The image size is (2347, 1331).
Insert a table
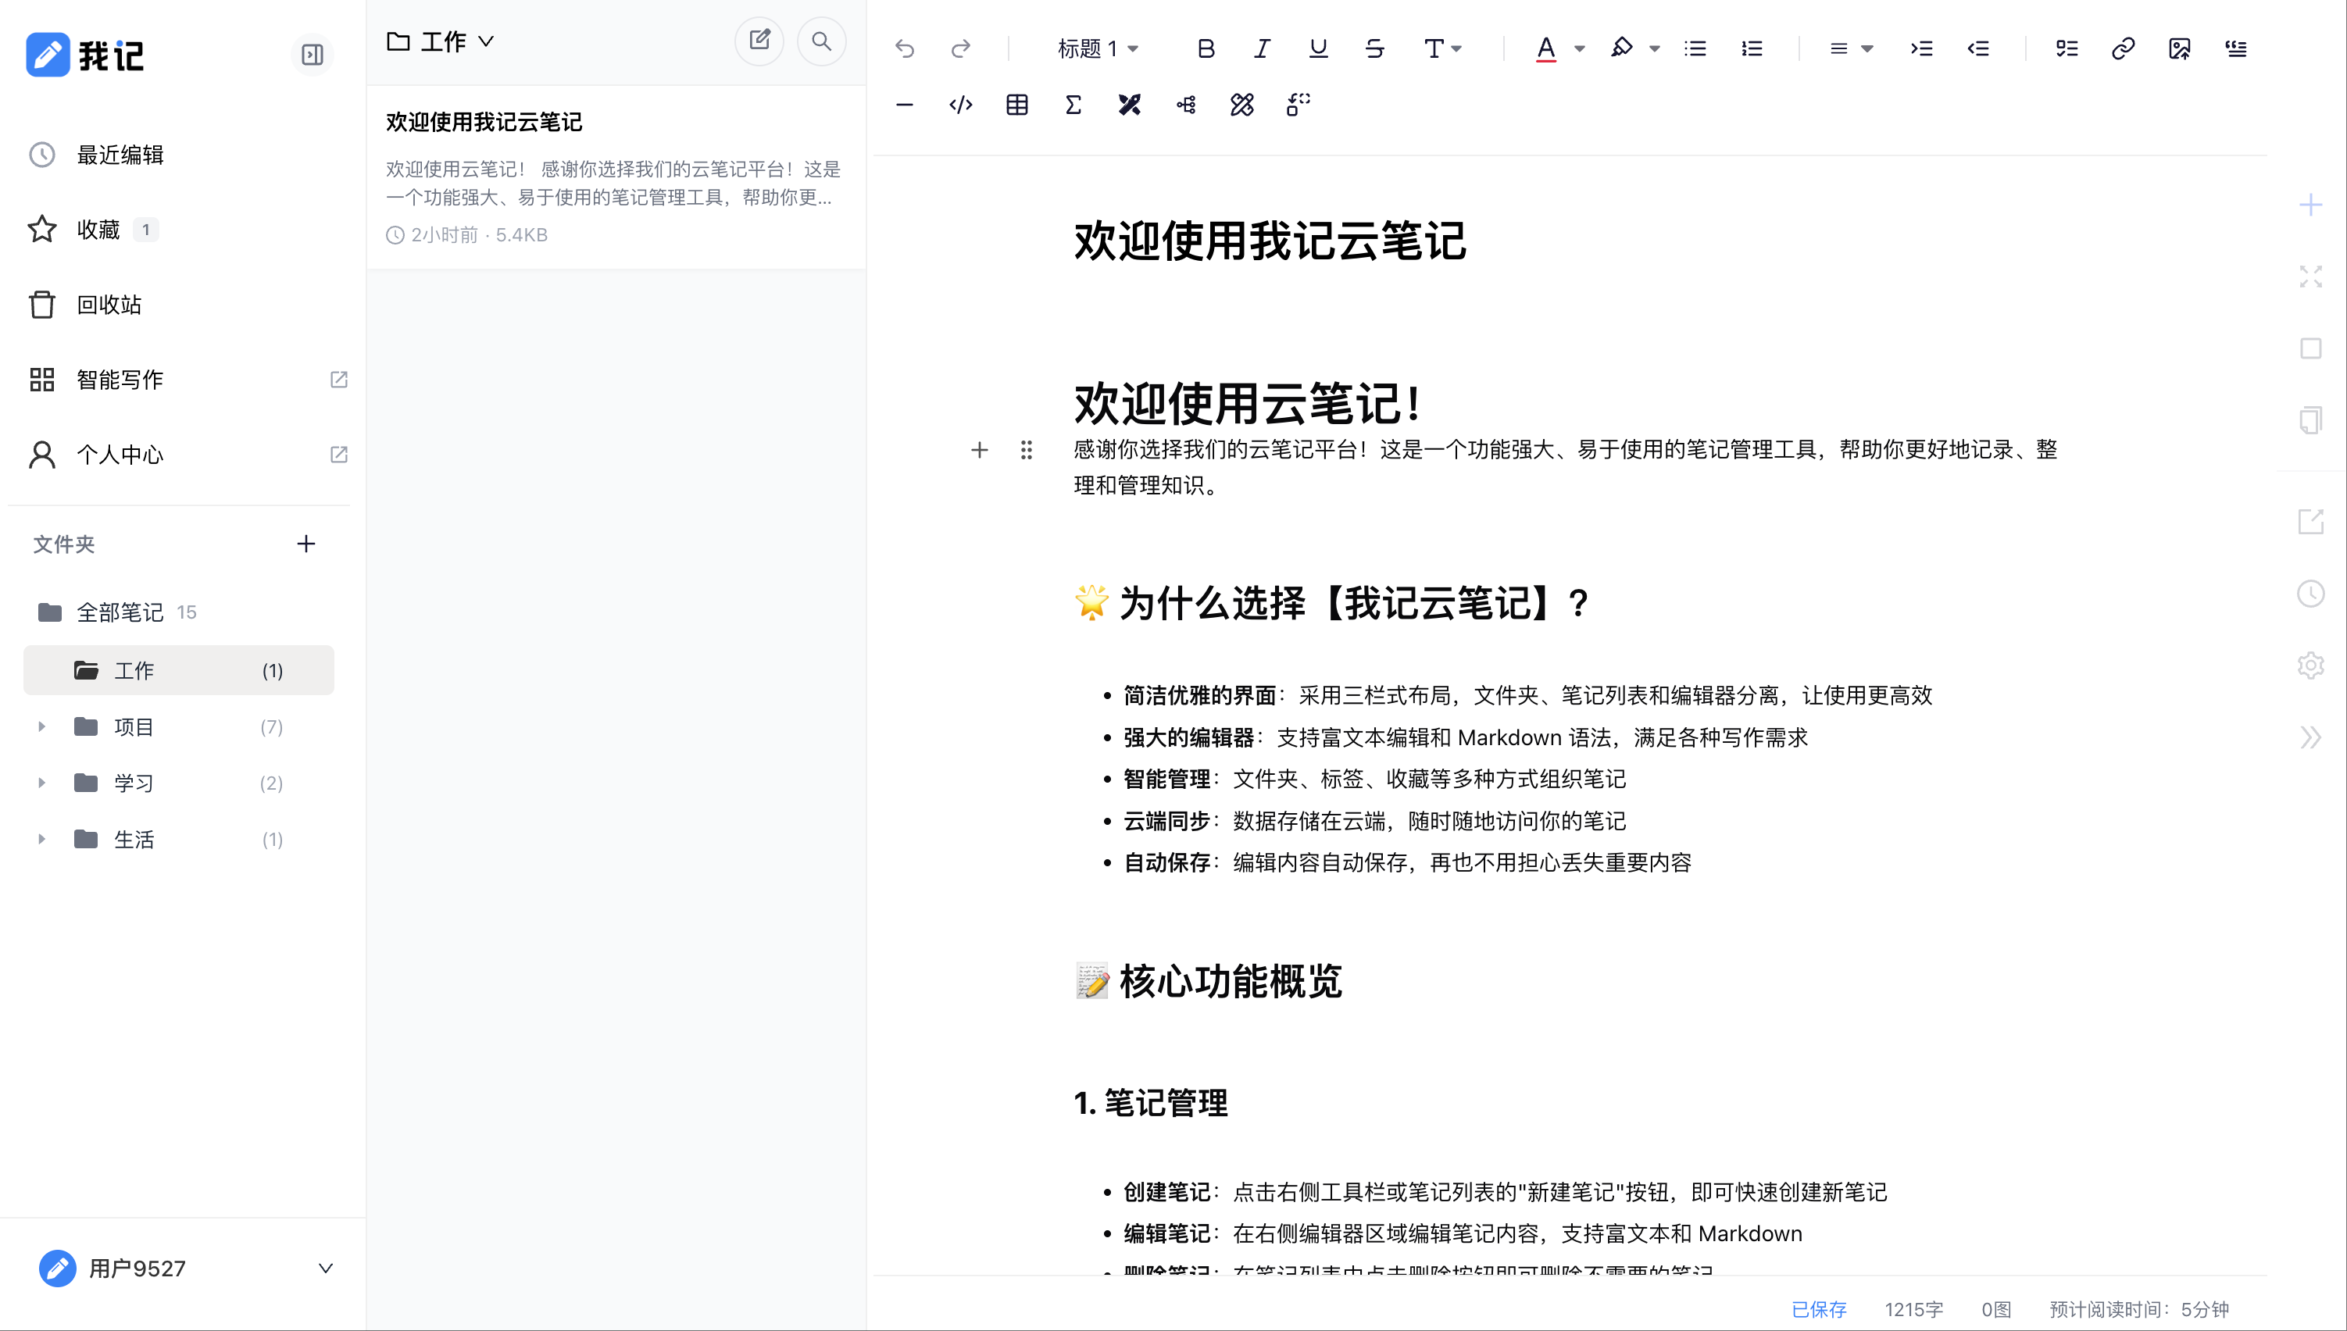1016,104
